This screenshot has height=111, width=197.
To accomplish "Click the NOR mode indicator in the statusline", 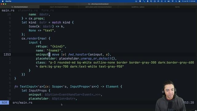I will pyautogui.click(x=5, y=103).
